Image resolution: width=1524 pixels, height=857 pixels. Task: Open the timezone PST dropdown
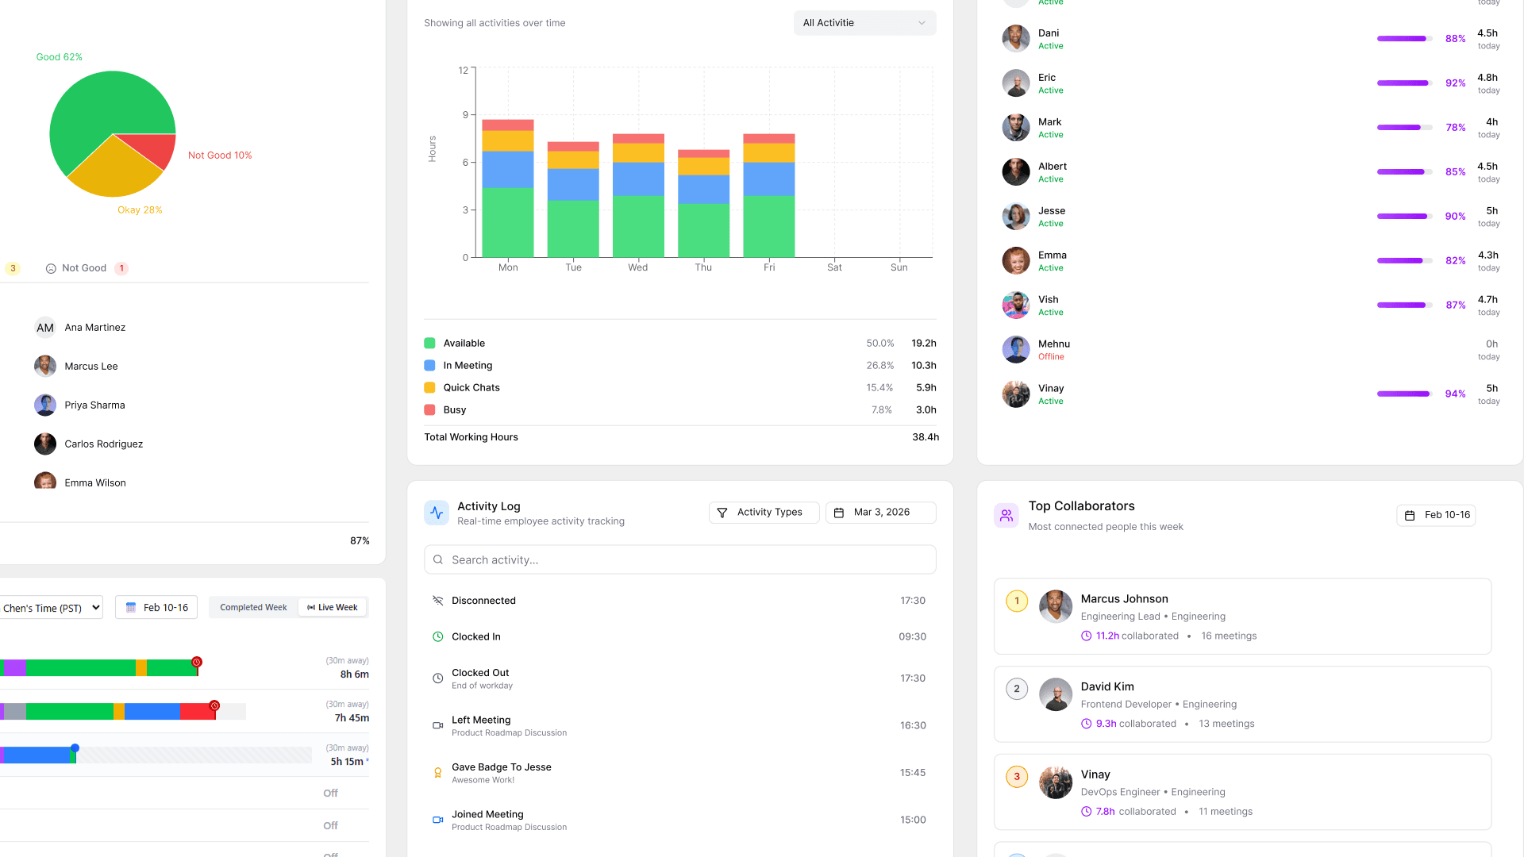click(x=51, y=608)
